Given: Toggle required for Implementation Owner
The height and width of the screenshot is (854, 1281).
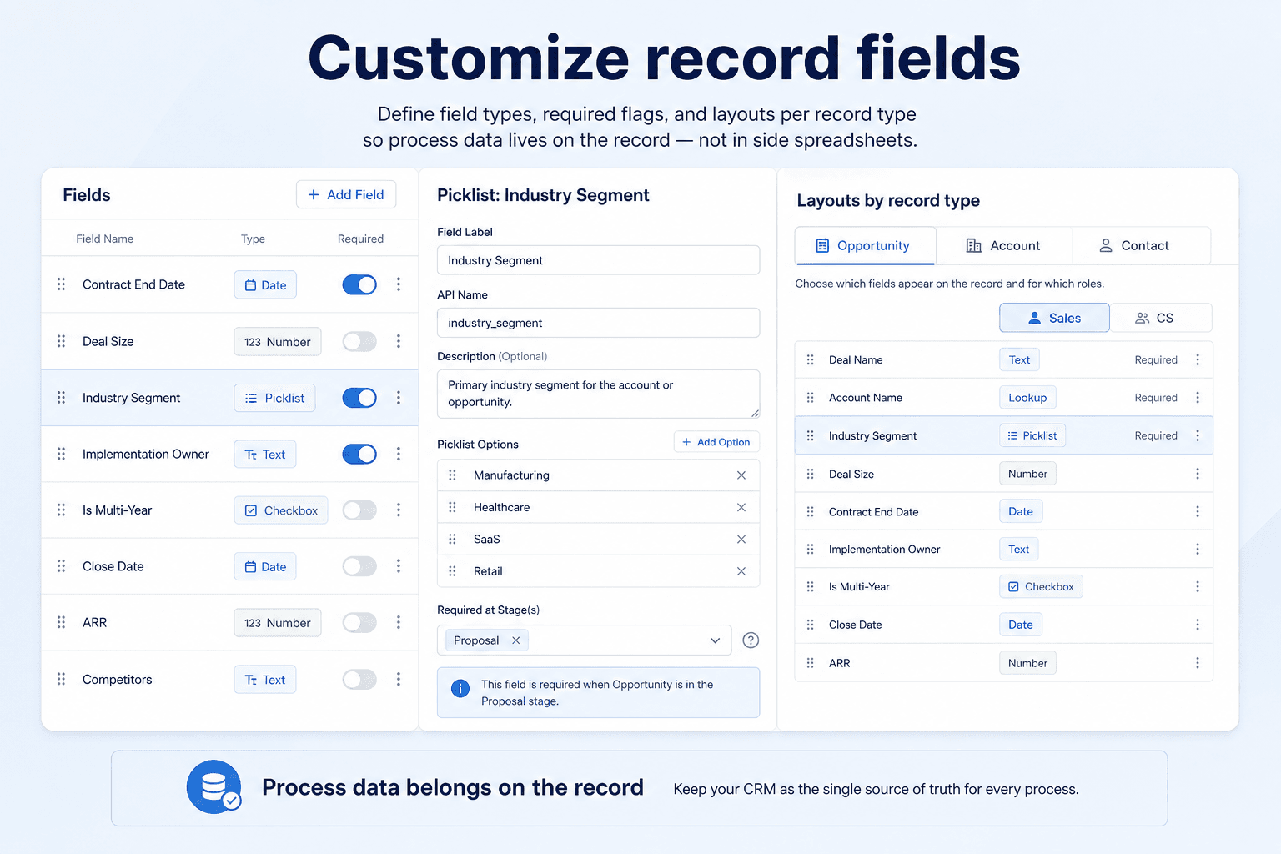Looking at the screenshot, I should 359,454.
